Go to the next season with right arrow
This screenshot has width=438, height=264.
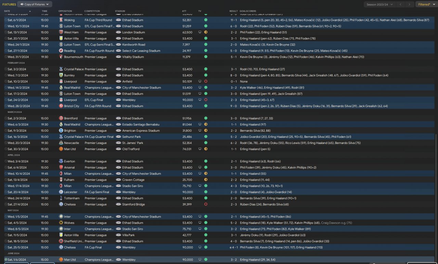click(410, 4)
